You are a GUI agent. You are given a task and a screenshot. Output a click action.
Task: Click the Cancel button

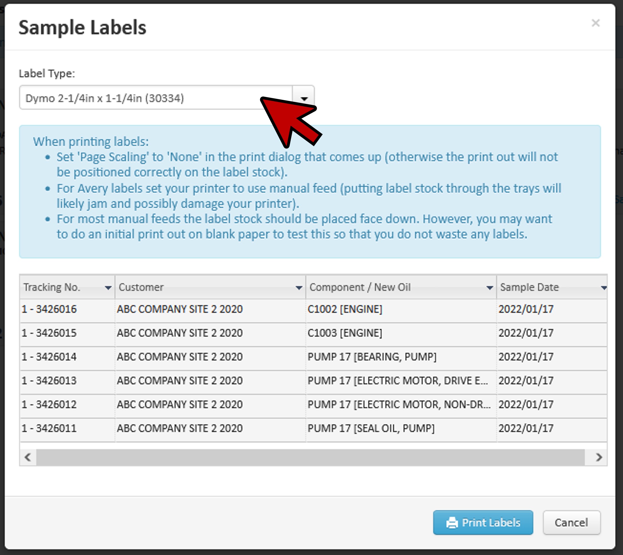coord(571,522)
